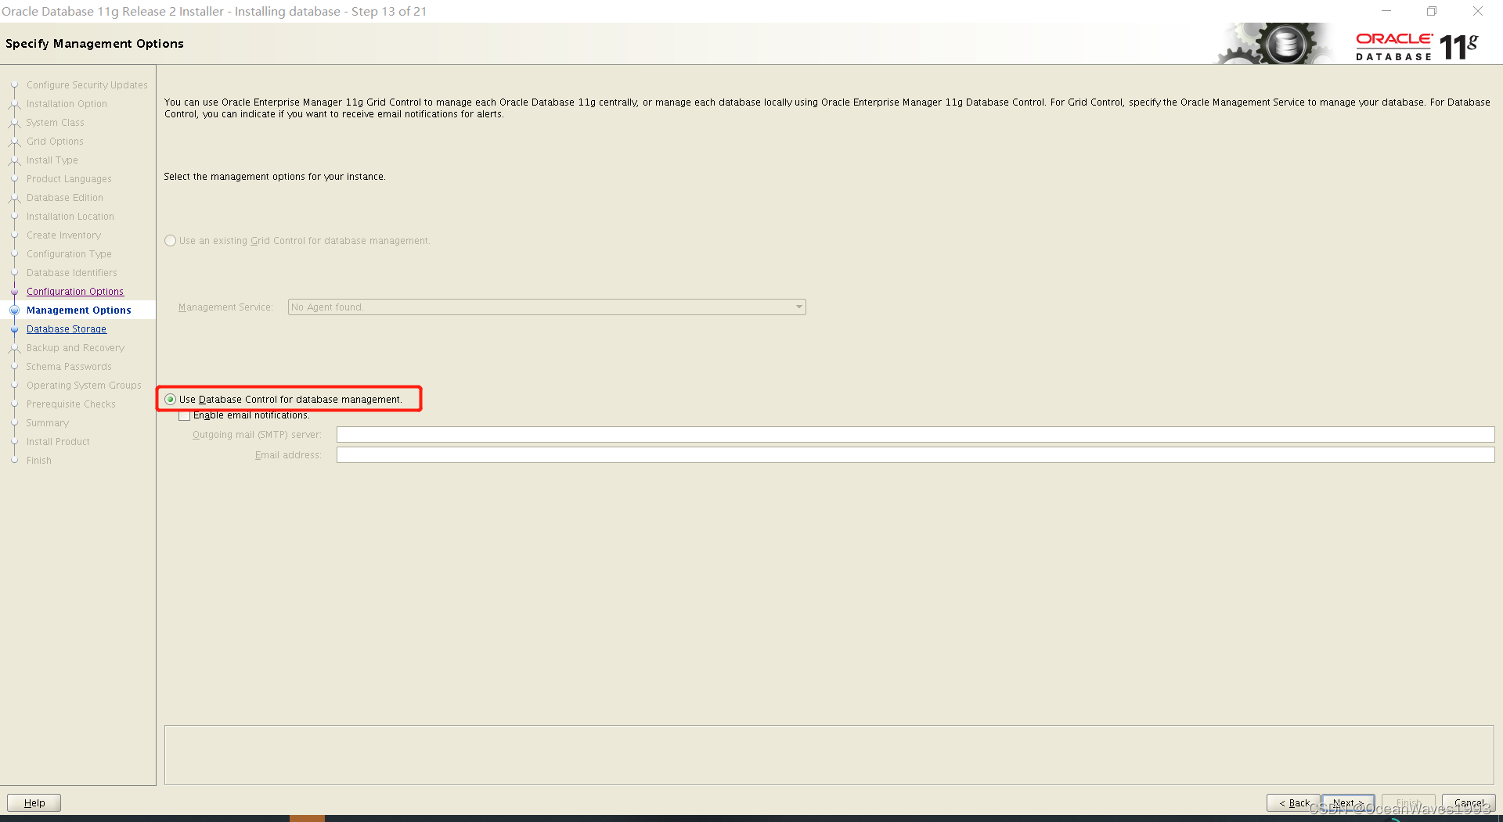Click the Next button
This screenshot has width=1503, height=822.
click(x=1348, y=803)
